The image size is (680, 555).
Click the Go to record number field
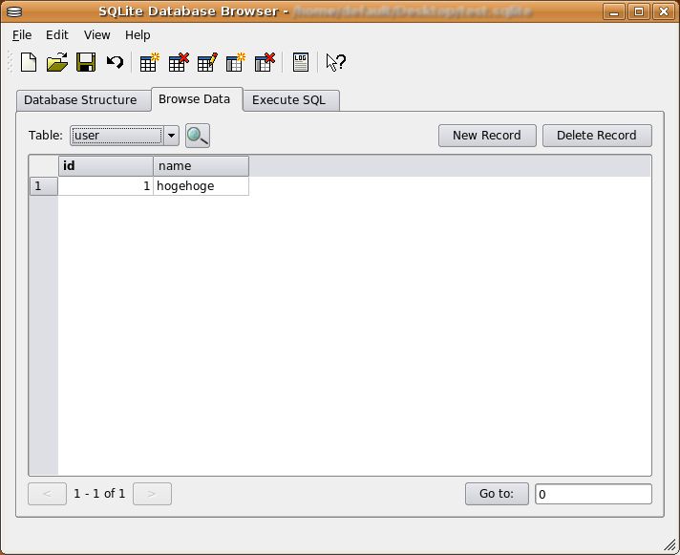point(592,494)
